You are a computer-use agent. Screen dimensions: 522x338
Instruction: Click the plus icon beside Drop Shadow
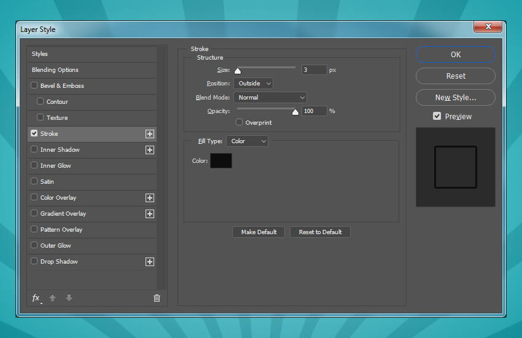149,262
